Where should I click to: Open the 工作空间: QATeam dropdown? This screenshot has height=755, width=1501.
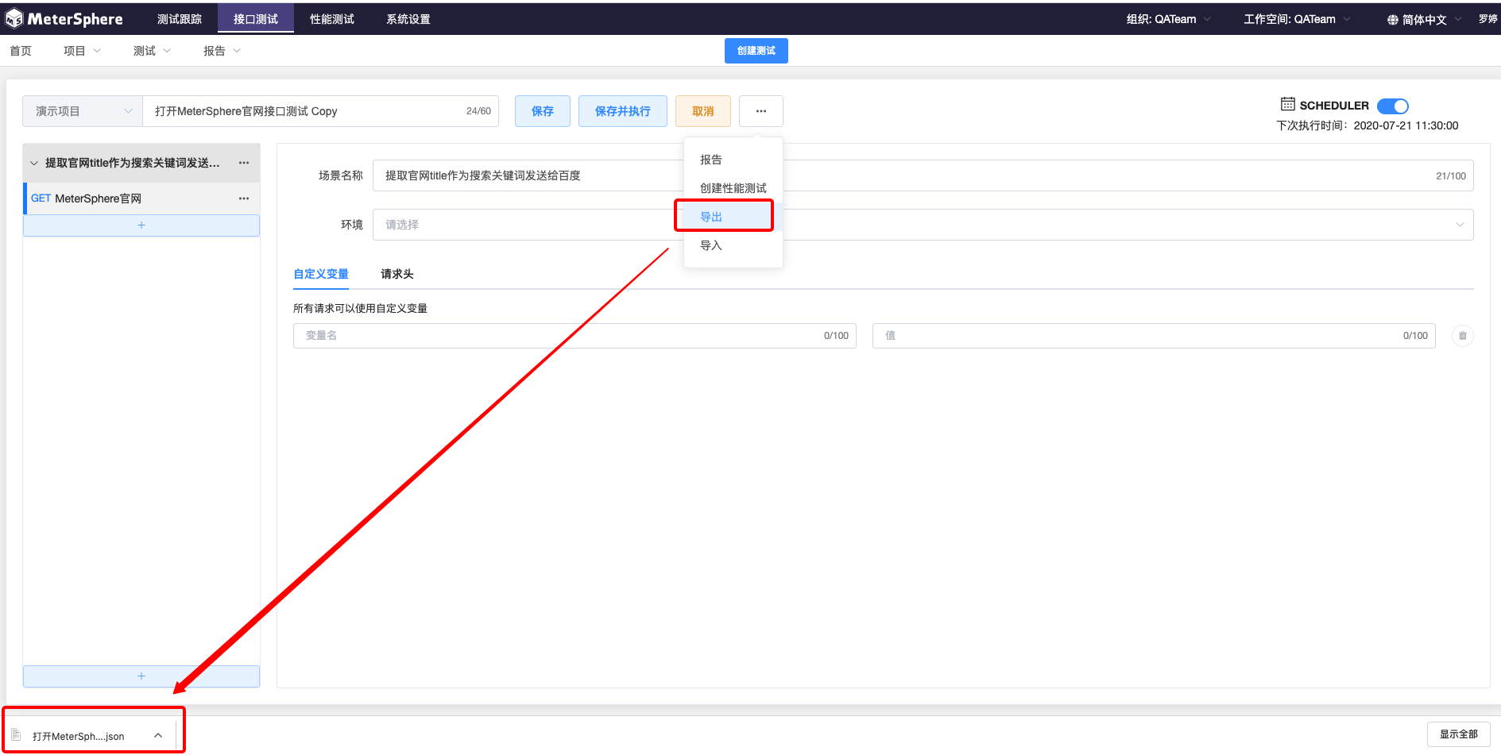[1297, 19]
